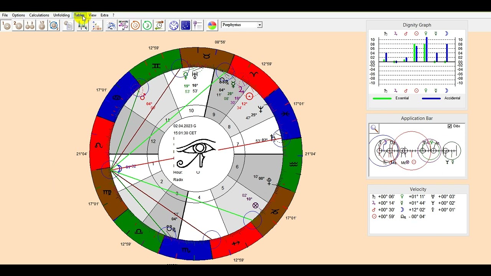Click the colored squares grid icon

pos(97,26)
